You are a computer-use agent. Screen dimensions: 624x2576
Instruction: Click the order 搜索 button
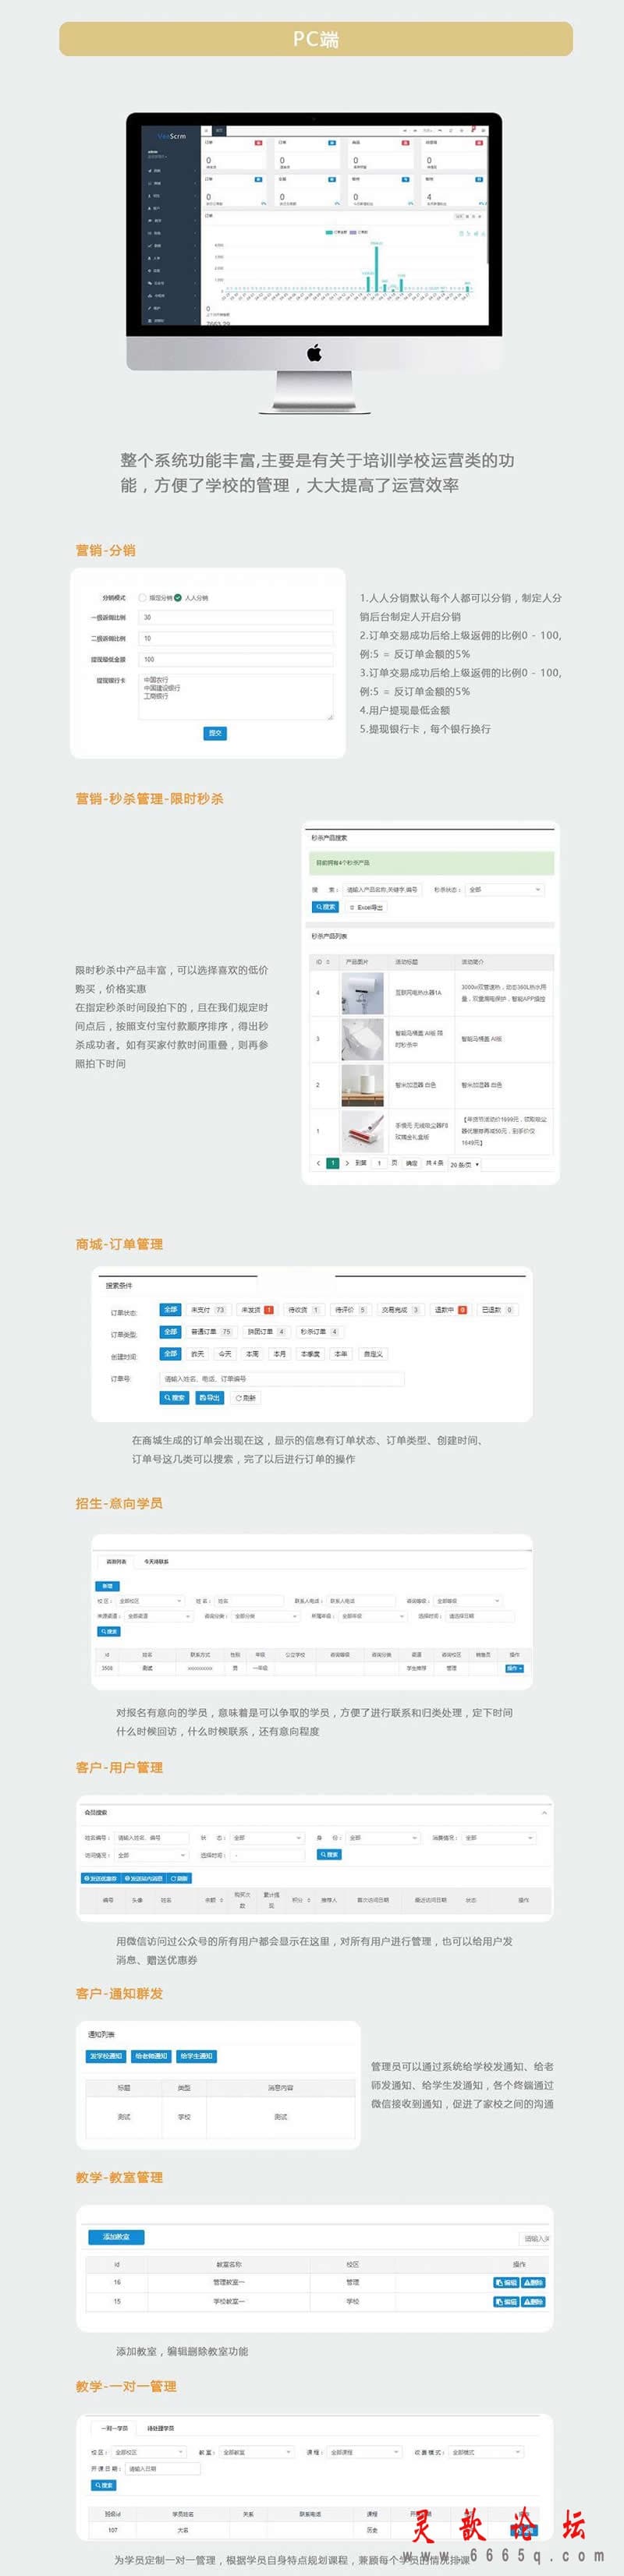(174, 1398)
